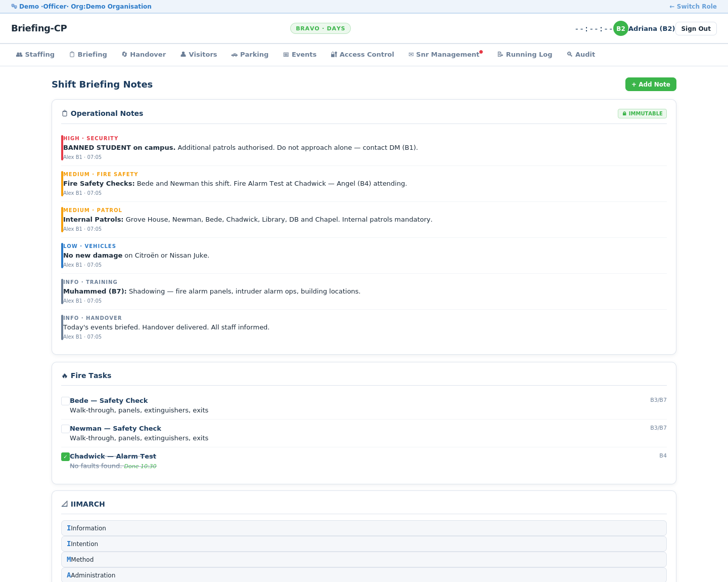Screen dimensions: 728x582
Task: Check the Newman Safety Check task
Action: [x=65, y=429]
